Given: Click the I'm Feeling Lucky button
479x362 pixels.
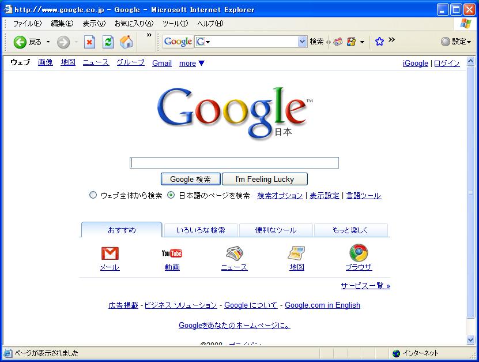Looking at the screenshot, I should [x=265, y=179].
